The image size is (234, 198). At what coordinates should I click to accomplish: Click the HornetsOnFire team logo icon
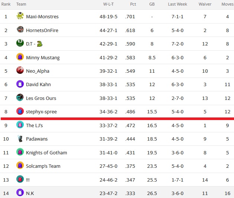click(x=20, y=29)
